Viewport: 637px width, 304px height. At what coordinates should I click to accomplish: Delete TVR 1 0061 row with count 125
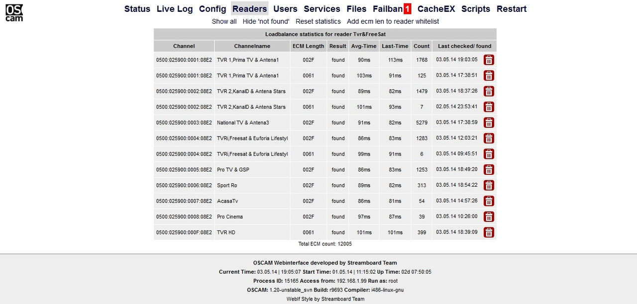[489, 76]
